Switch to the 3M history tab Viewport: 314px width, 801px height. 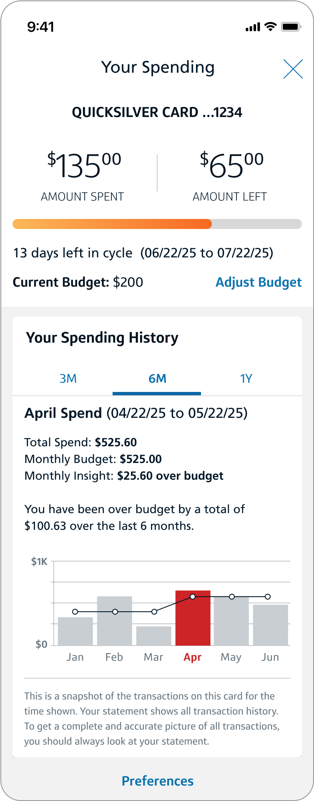pyautogui.click(x=68, y=379)
